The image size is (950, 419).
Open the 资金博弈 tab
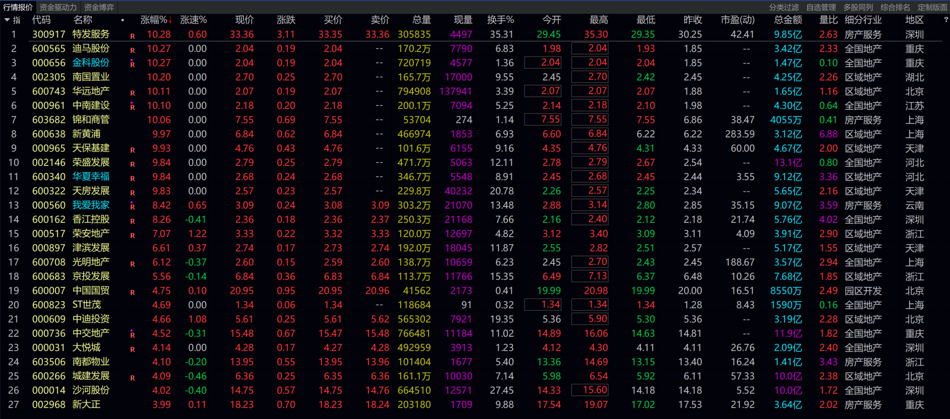pos(99,7)
